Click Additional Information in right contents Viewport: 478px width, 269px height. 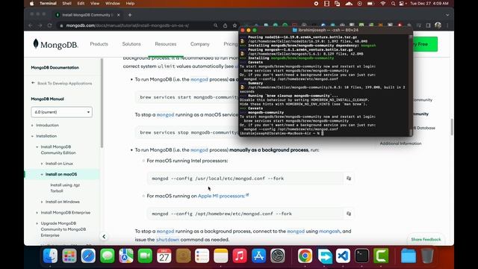(400, 143)
